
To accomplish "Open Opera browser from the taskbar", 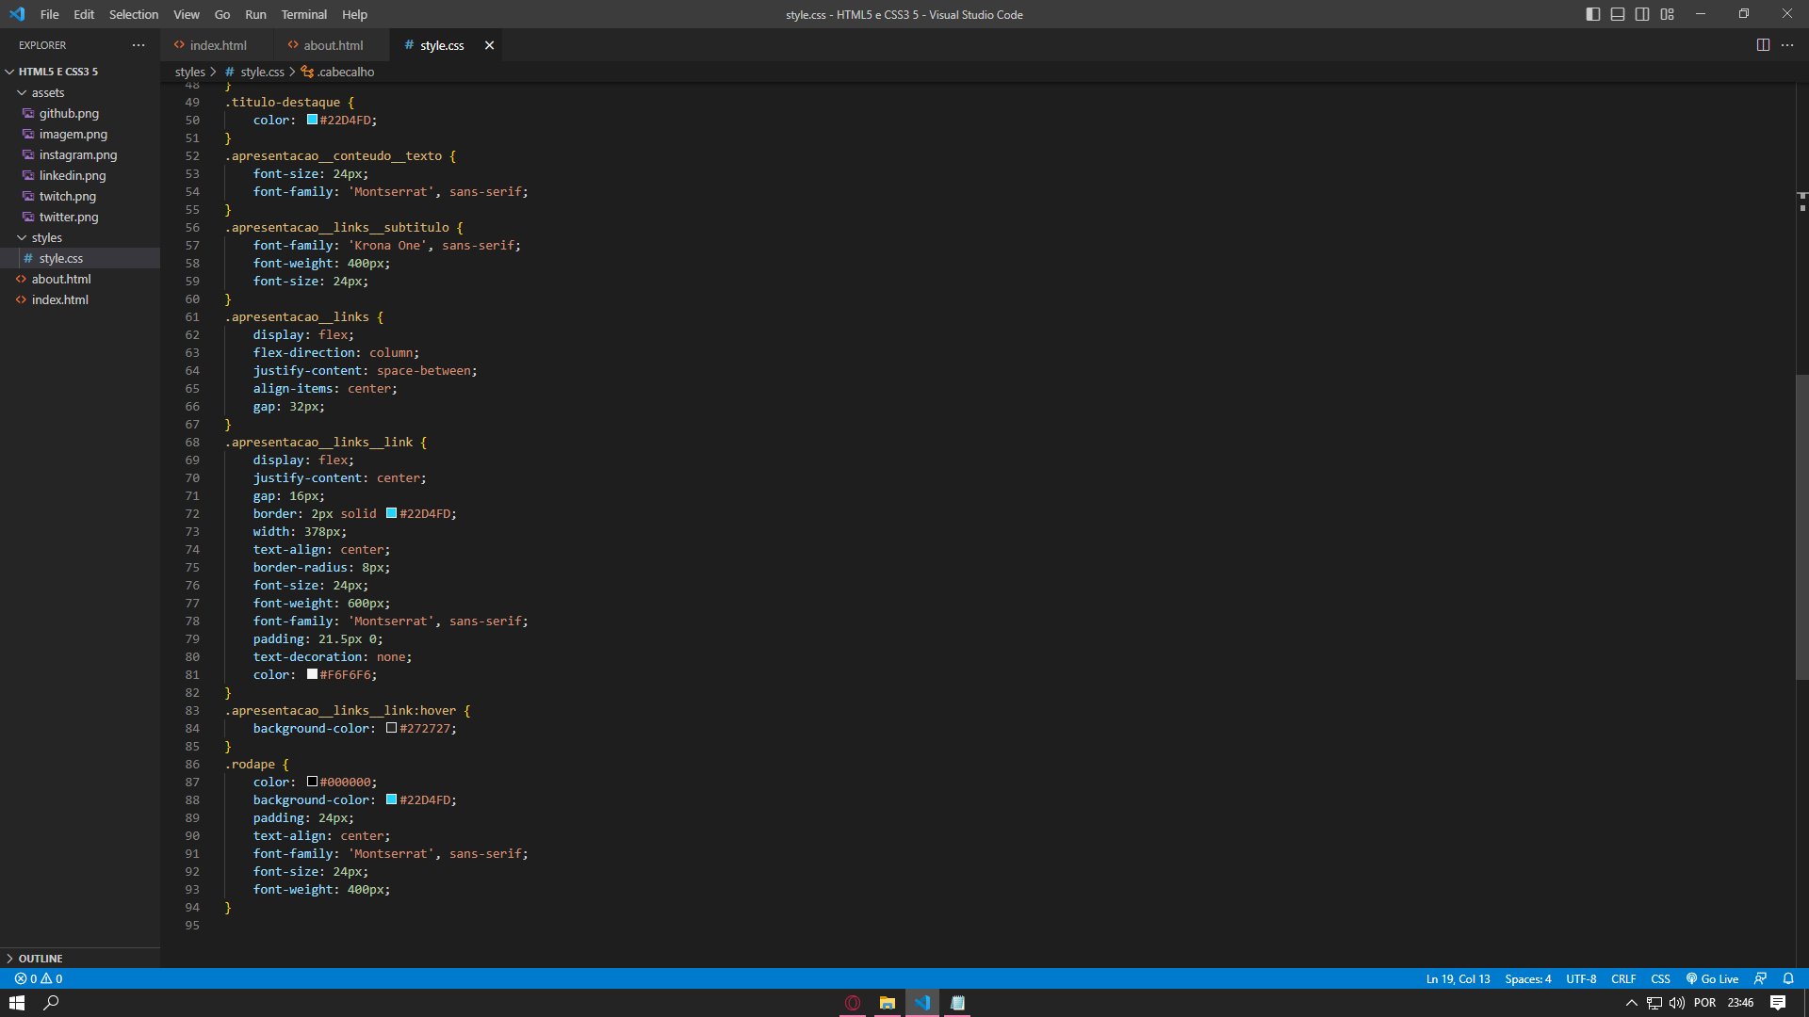I will click(853, 1003).
